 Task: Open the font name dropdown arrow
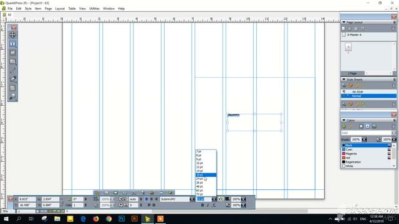tap(192, 199)
